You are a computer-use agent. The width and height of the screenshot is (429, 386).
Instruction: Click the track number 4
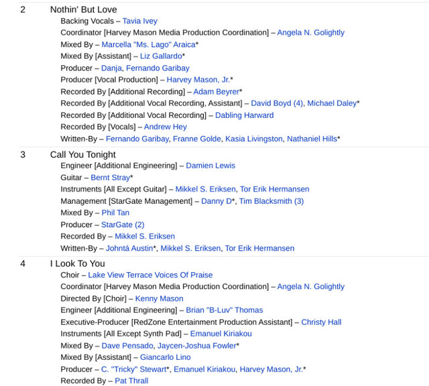pyautogui.click(x=23, y=263)
